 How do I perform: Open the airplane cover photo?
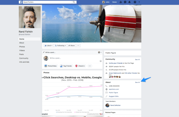tap(91, 24)
